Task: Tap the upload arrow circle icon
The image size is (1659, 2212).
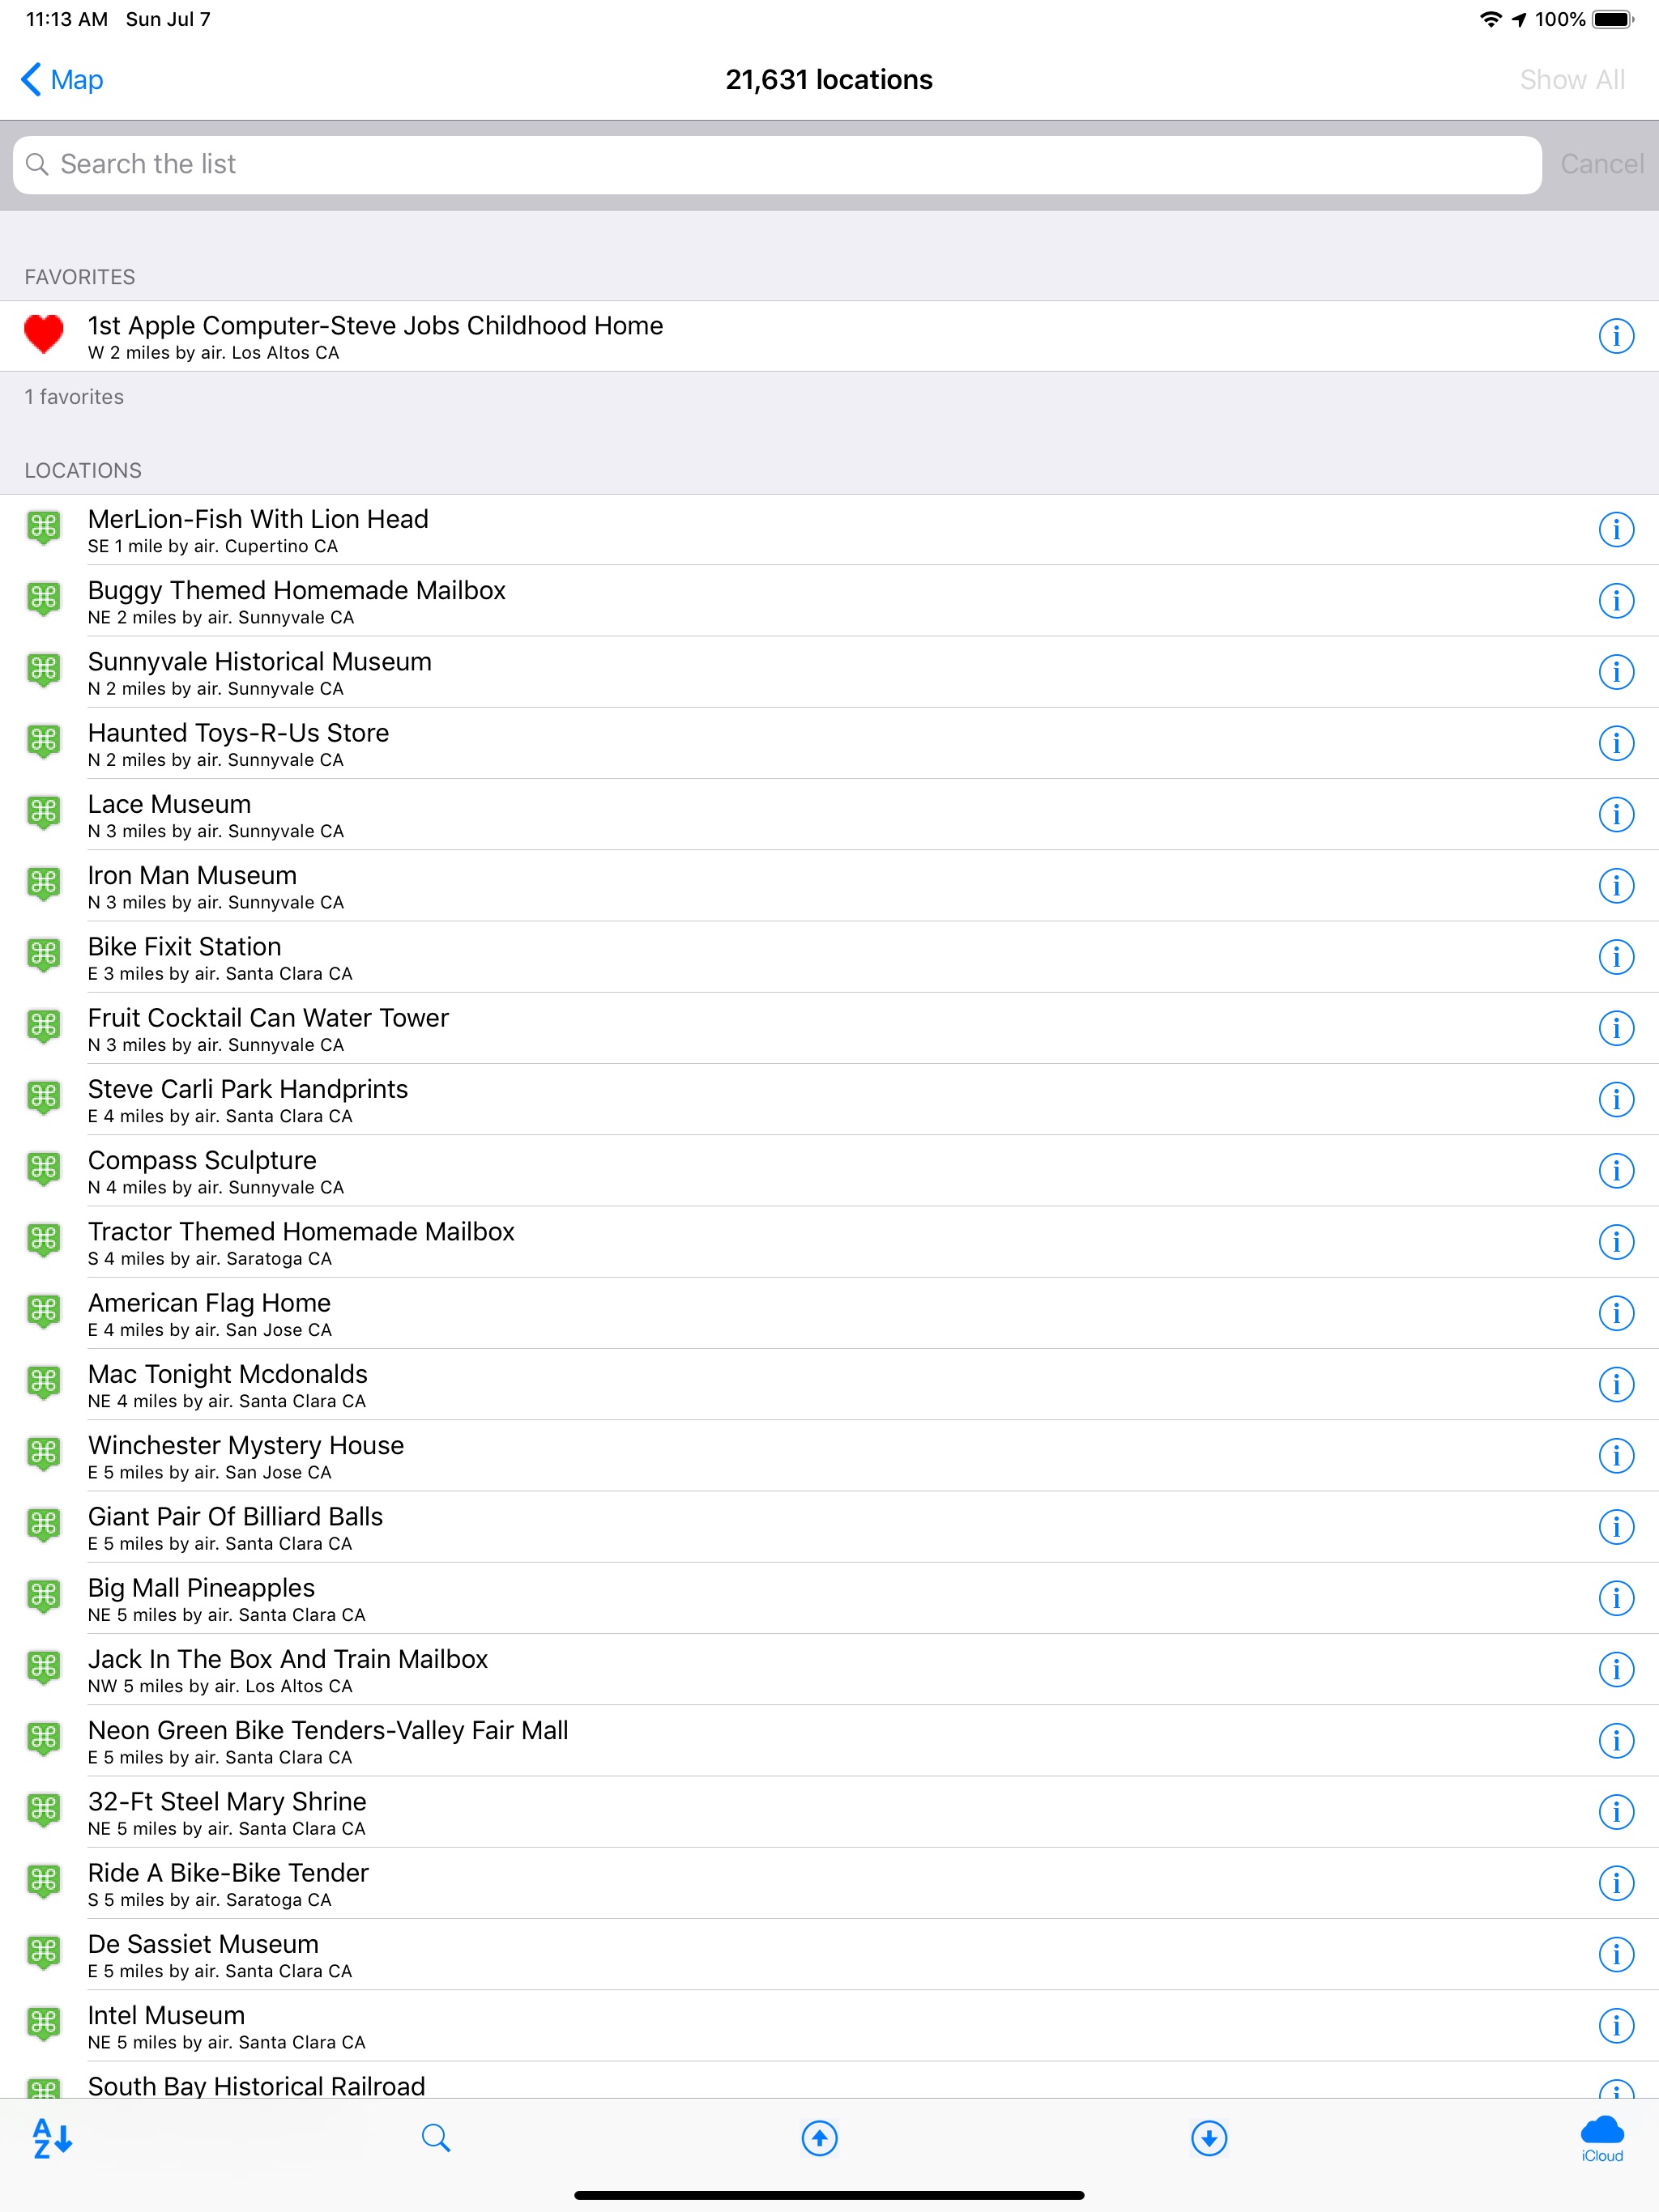Action: click(x=820, y=2138)
